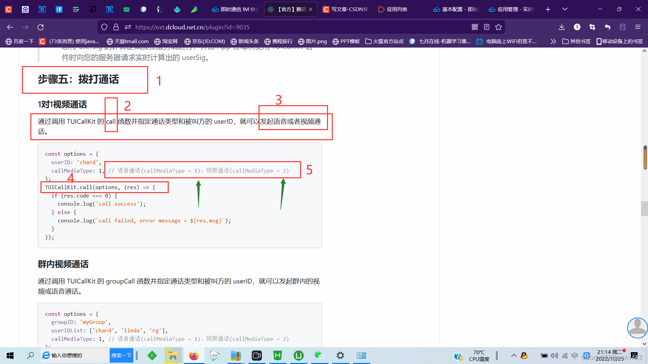Show QR code for this page

(475, 27)
